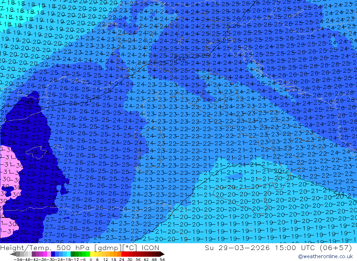This screenshot has height=261, width=357.
Task: Click the "-30" legend scale label
Action: click(x=51, y=260)
